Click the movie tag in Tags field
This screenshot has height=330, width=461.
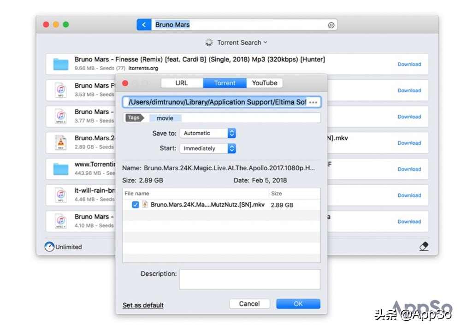point(165,118)
